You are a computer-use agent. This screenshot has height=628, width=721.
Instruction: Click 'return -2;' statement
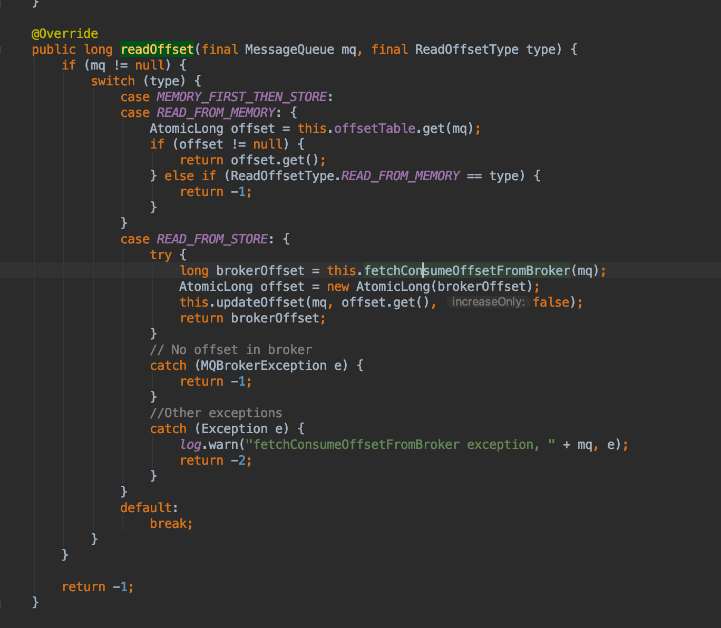click(216, 460)
